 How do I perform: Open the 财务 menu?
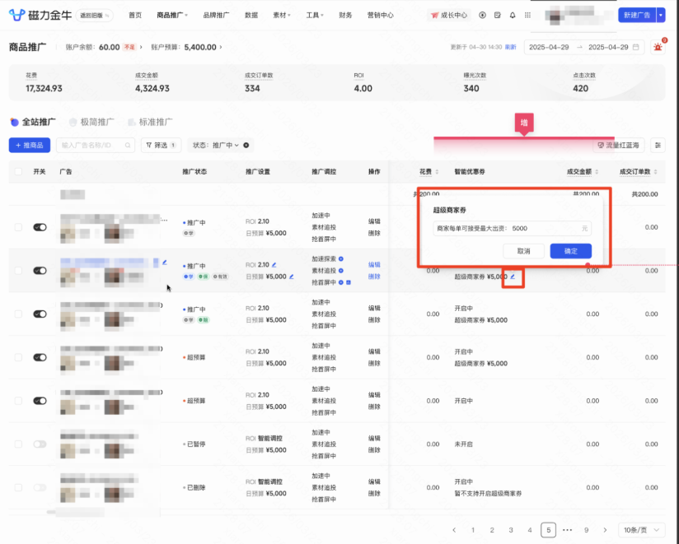345,15
